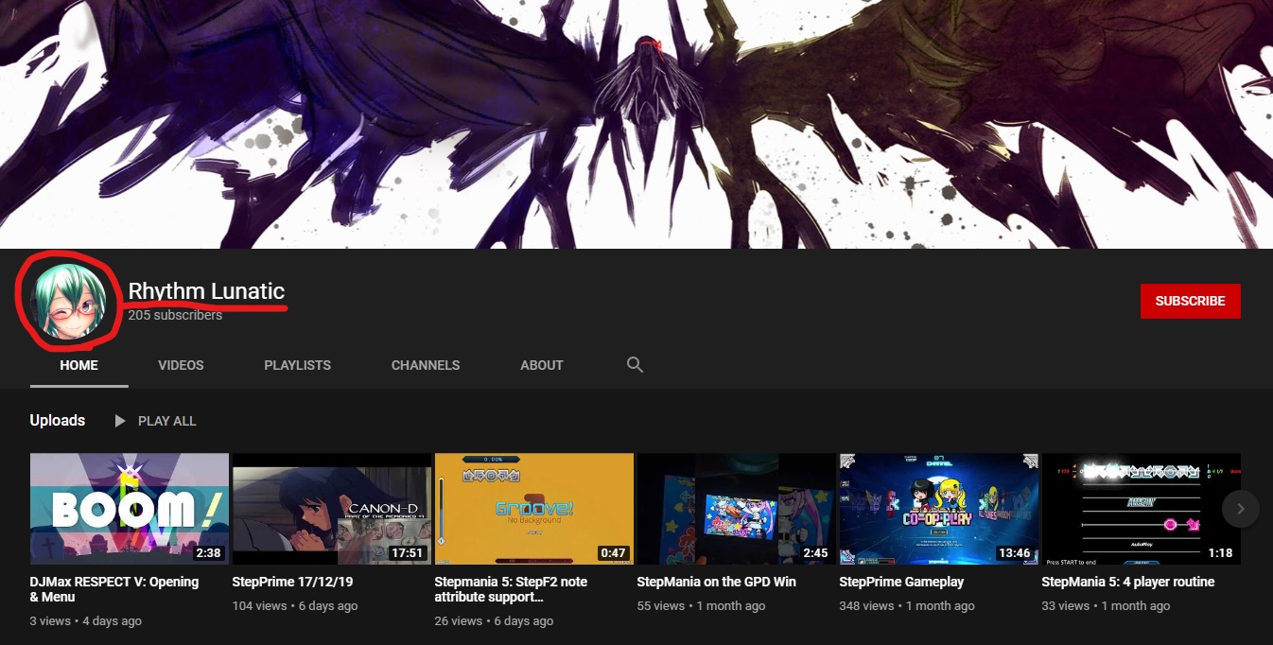
Task: Click the '33 views • 1 month ago' text
Action: tap(1107, 606)
